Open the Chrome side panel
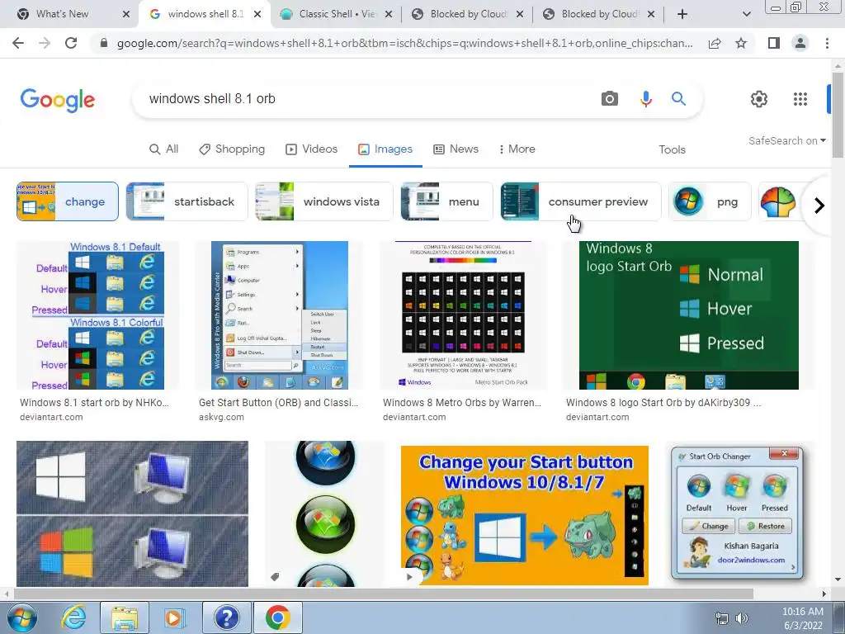 (x=774, y=43)
